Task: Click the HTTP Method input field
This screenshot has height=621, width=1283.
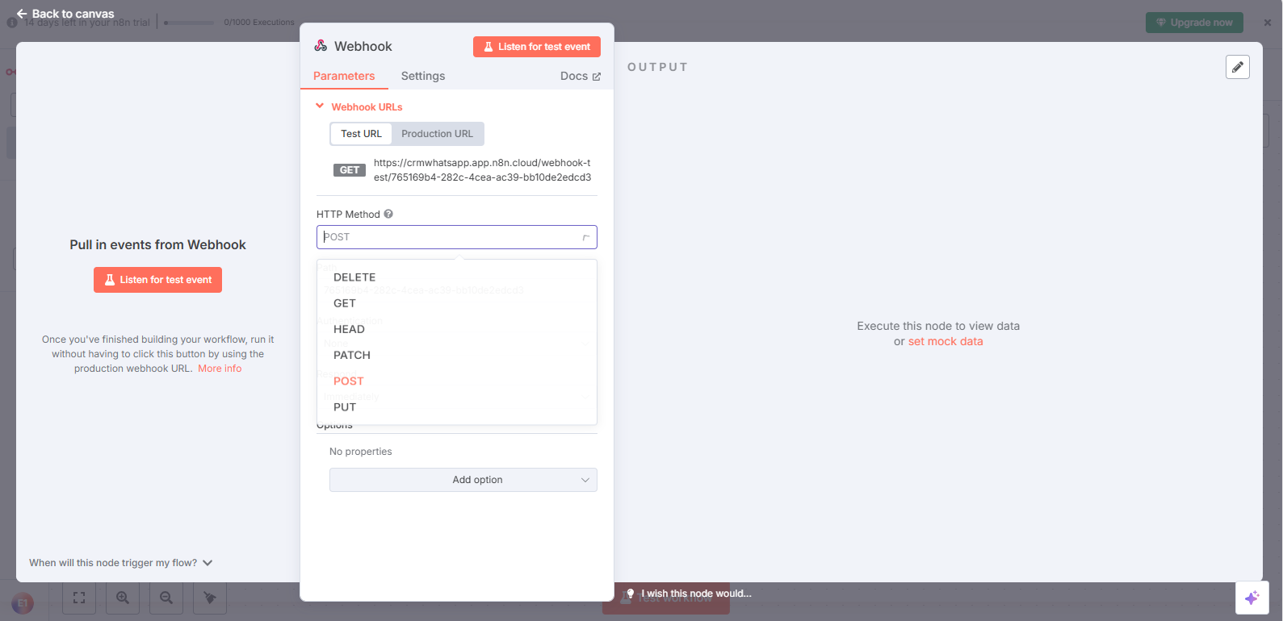Action: [x=457, y=237]
